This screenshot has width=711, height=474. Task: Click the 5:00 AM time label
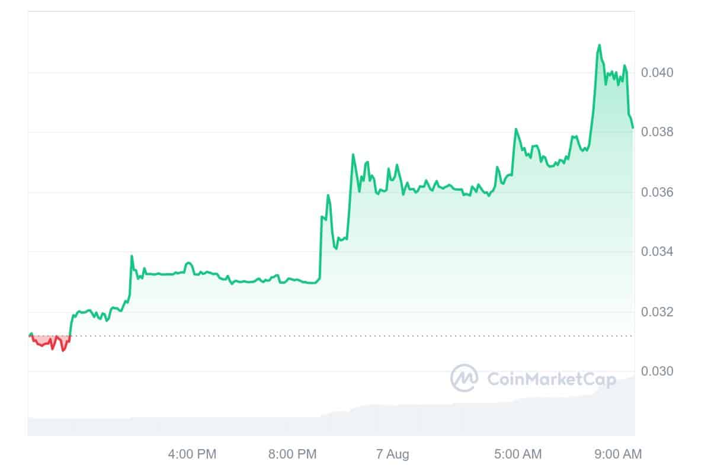(x=517, y=454)
